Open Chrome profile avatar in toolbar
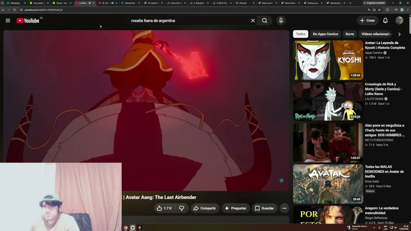 [402, 10]
